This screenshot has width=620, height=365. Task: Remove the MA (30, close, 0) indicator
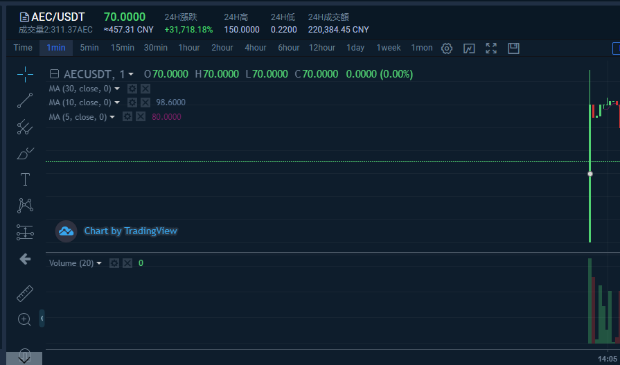pyautogui.click(x=145, y=89)
